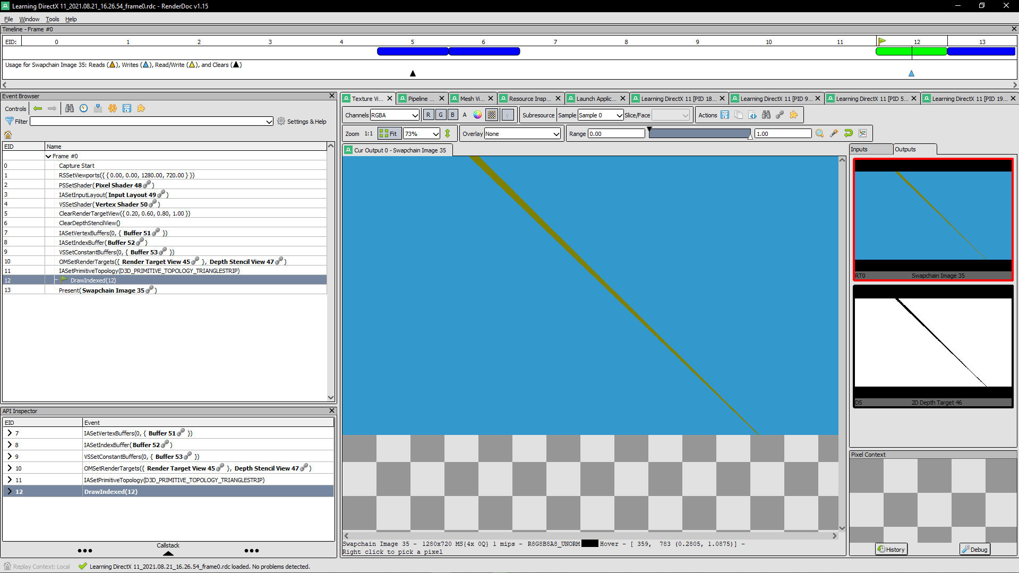Click the home icon below the filter
This screenshot has width=1019, height=573.
(x=8, y=134)
